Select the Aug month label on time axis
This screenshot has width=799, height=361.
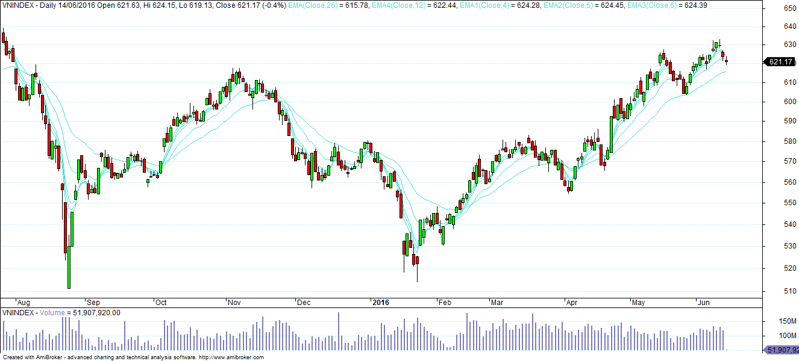point(23,303)
